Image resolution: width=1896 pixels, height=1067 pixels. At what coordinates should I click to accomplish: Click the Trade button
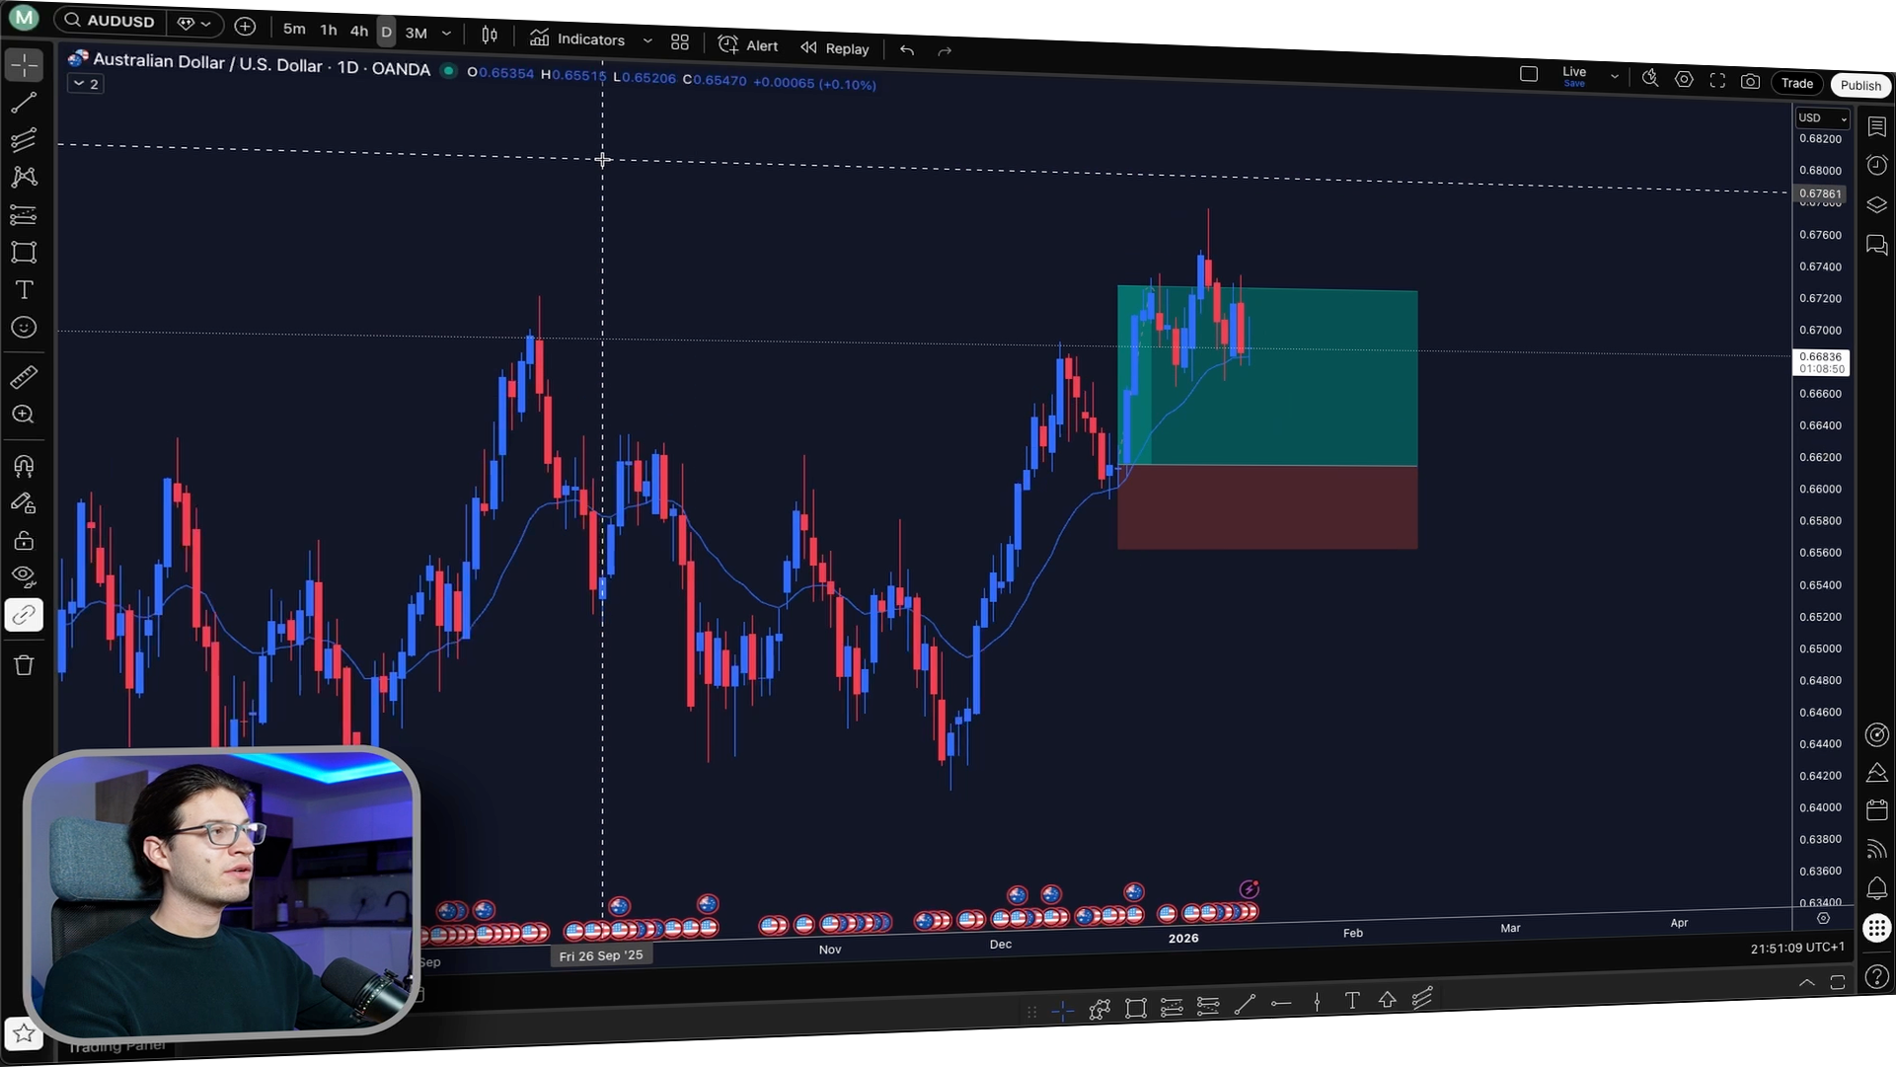coord(1796,84)
